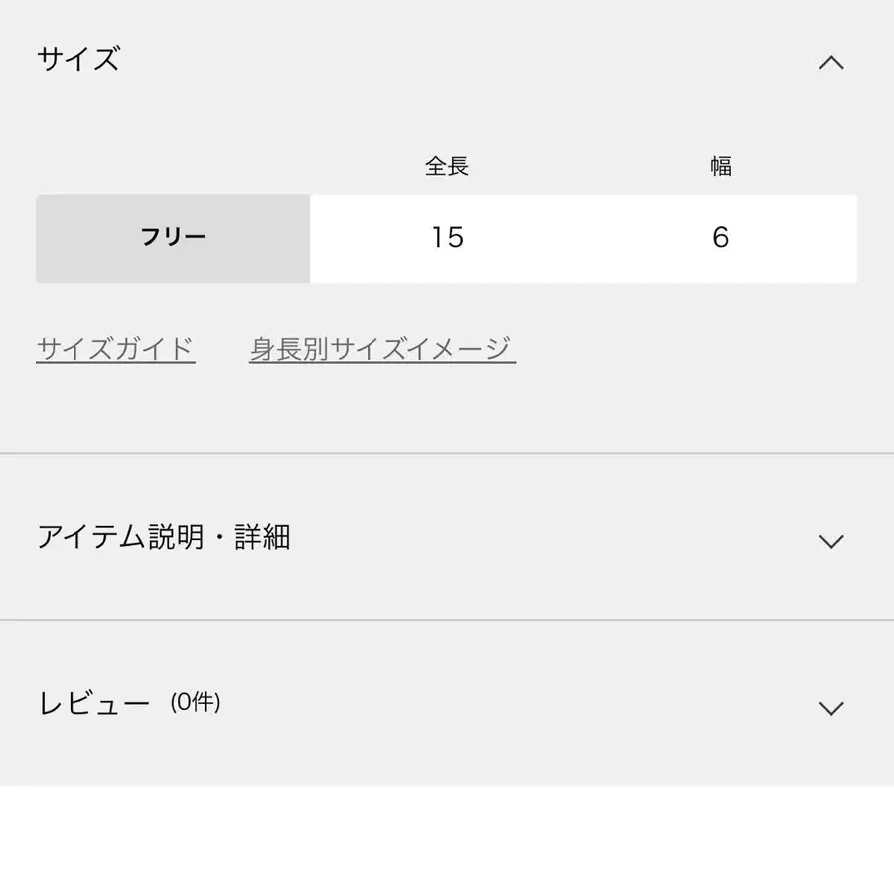Image resolution: width=894 pixels, height=894 pixels.
Task: Click the 15 value in size table
Action: click(446, 238)
